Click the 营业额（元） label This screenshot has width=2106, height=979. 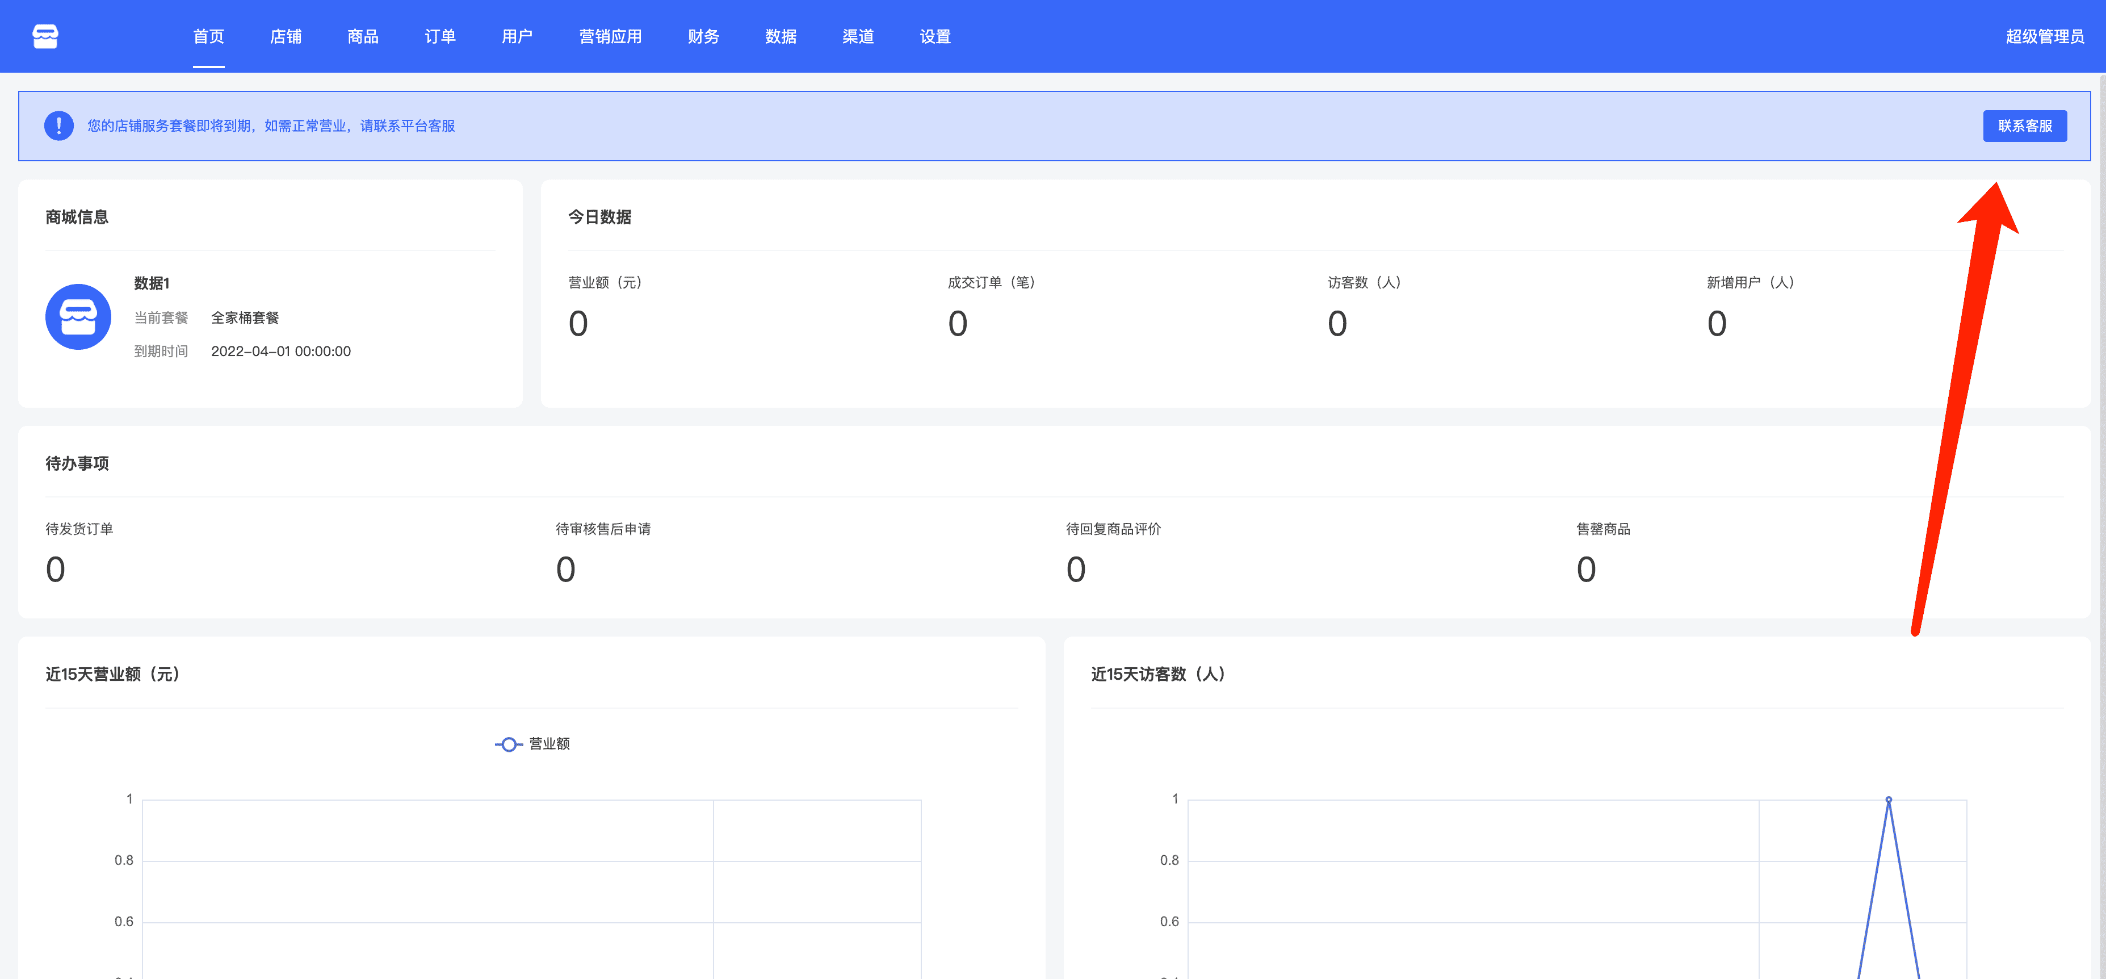click(x=606, y=282)
